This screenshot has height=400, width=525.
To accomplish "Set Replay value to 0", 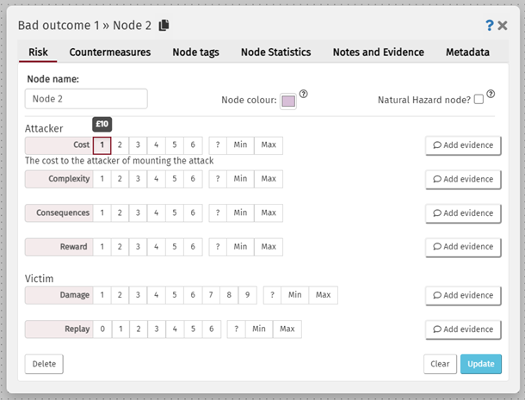I will click(102, 329).
